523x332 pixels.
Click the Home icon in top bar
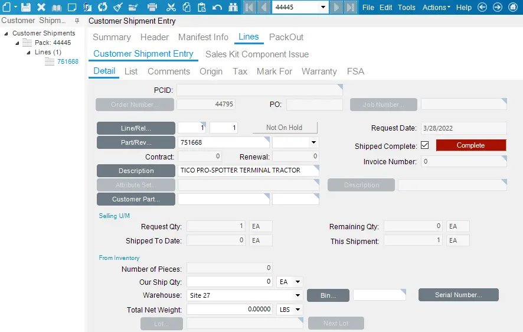click(x=512, y=8)
